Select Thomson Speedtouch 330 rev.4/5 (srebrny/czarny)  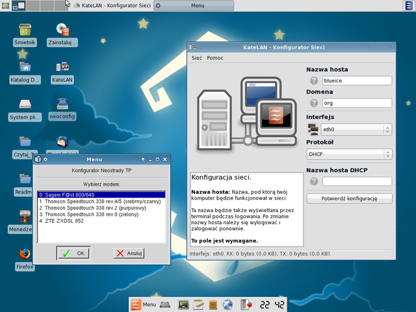[101, 201]
